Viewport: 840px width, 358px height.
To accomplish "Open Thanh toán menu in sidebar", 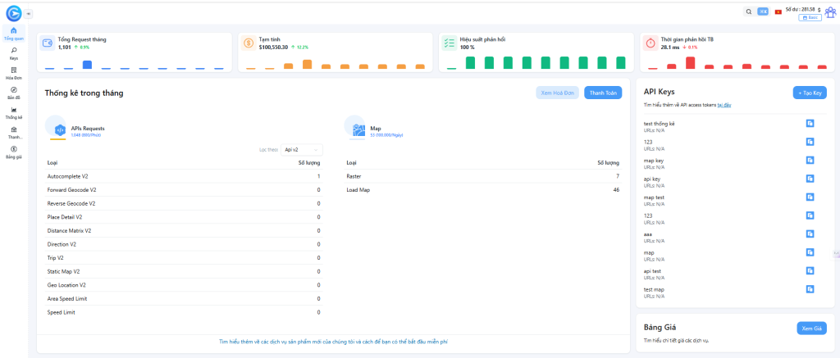I will [14, 132].
